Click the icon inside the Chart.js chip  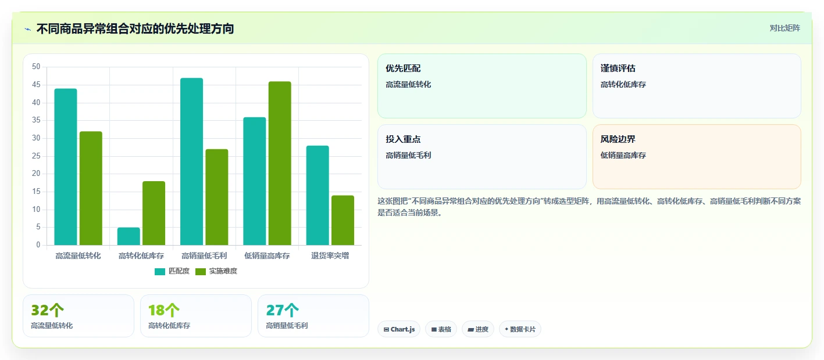tap(386, 329)
